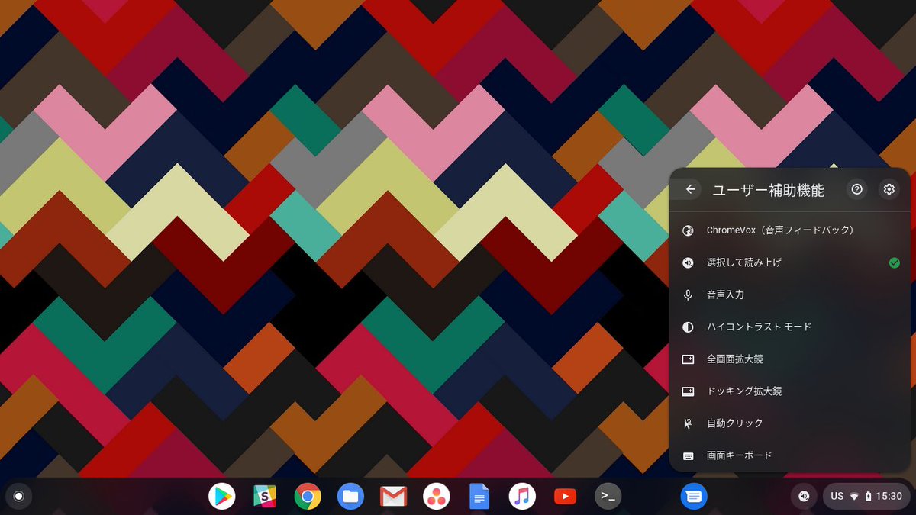Click the green checkmark beside 選択して読み上げ

coord(894,262)
